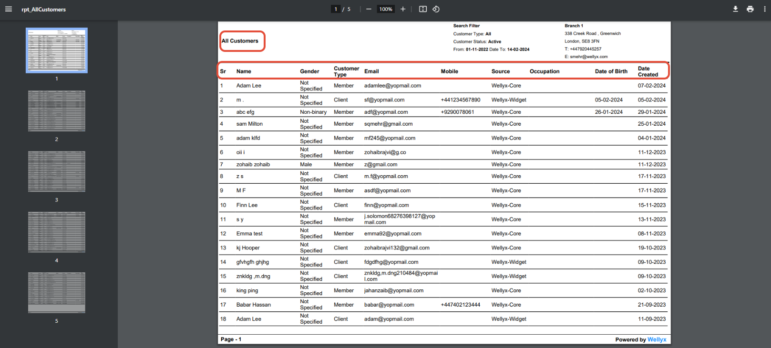Click the name zohaib zohaib
Image resolution: width=771 pixels, height=348 pixels.
tap(253, 164)
